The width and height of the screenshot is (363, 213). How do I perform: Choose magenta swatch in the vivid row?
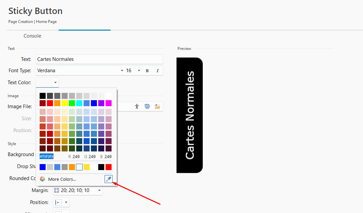pyautogui.click(x=109, y=103)
